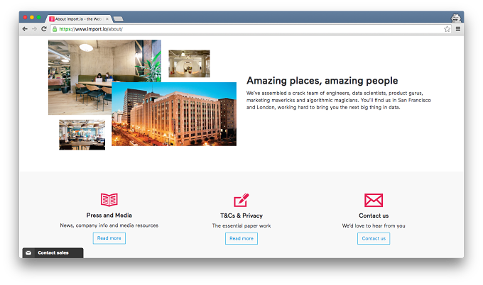Click the Contact us envelope icon

click(374, 200)
